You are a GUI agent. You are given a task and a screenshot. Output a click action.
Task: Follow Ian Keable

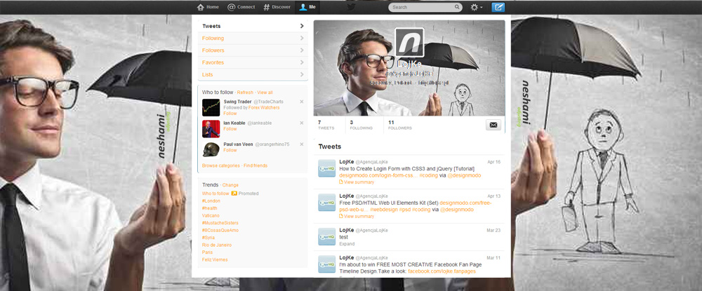[x=230, y=129]
